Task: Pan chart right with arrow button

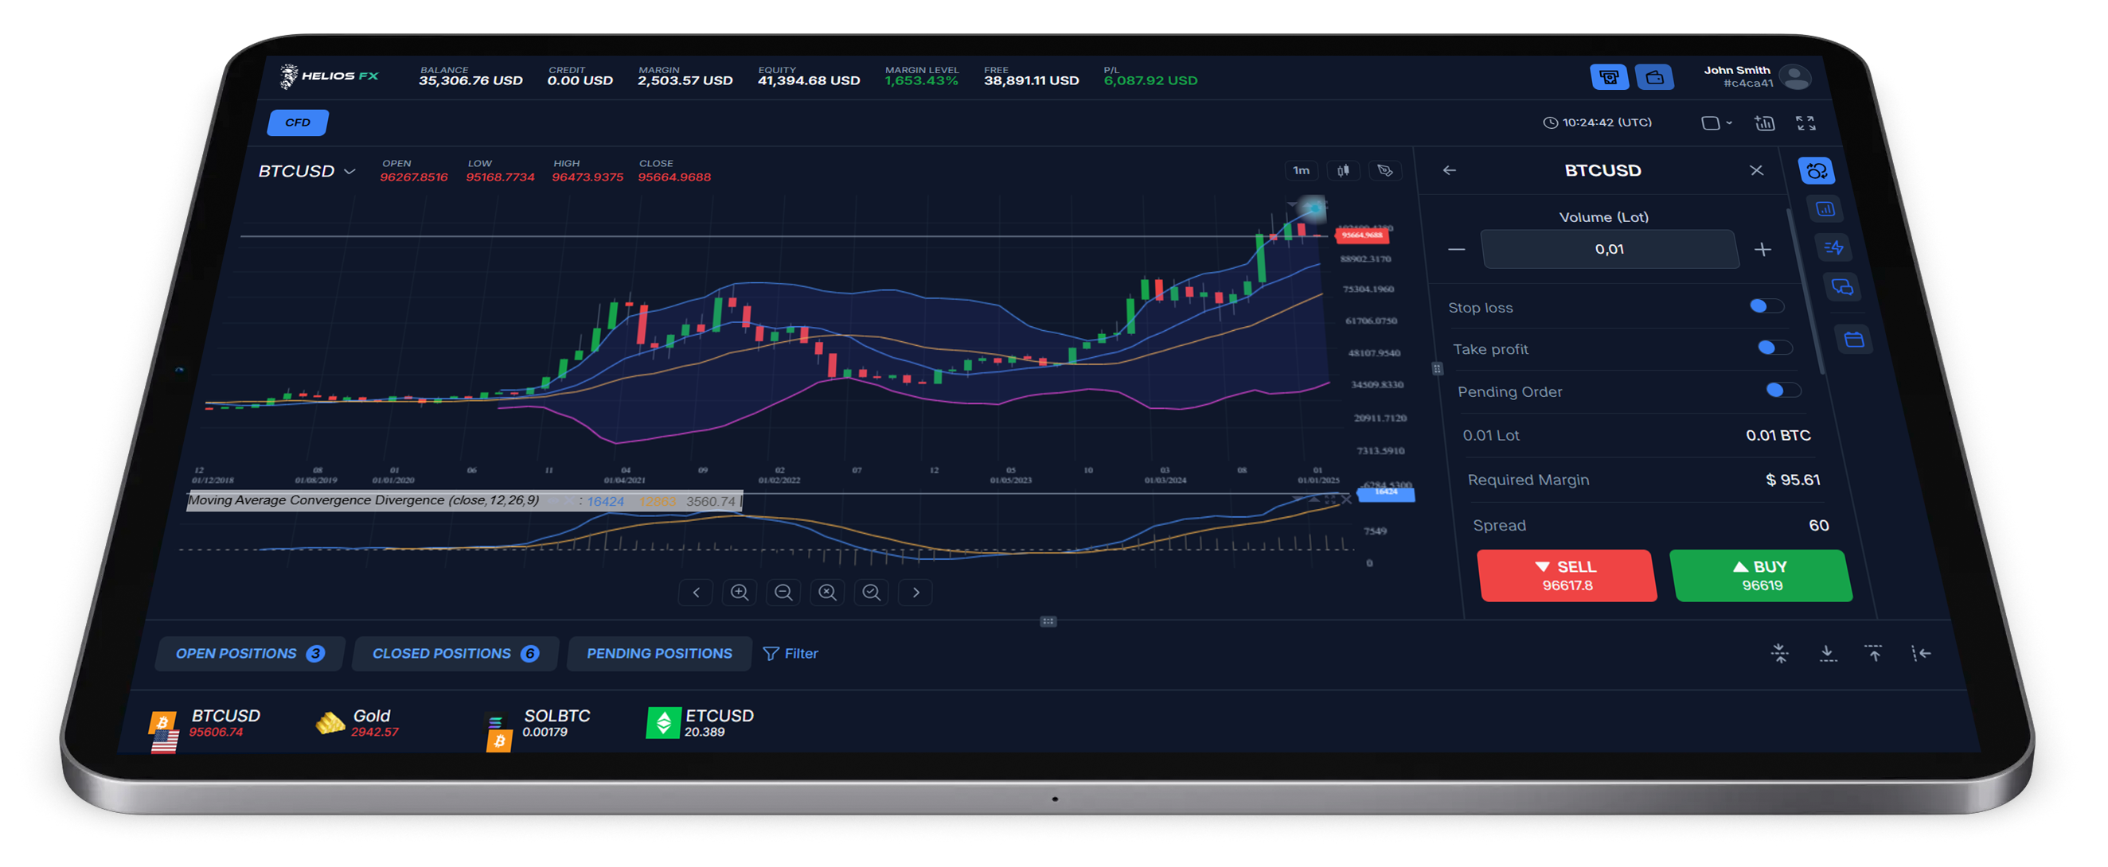Action: point(915,592)
